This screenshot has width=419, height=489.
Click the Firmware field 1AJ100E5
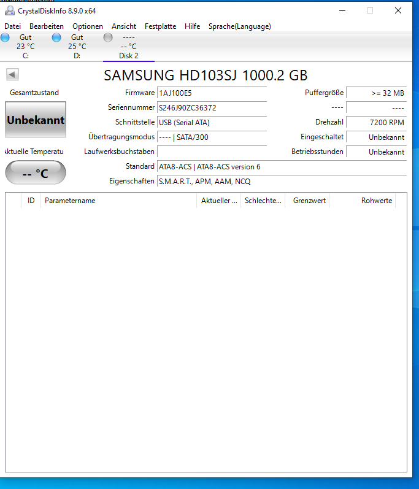pos(212,93)
